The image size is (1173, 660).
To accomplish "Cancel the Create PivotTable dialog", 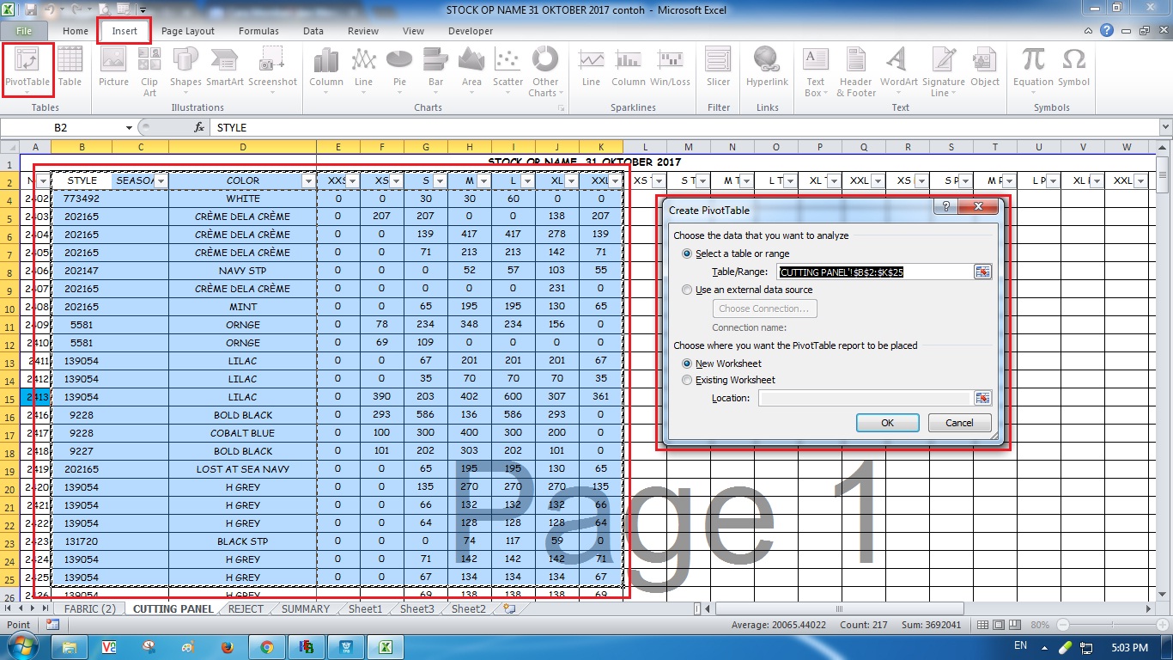I will [x=959, y=422].
